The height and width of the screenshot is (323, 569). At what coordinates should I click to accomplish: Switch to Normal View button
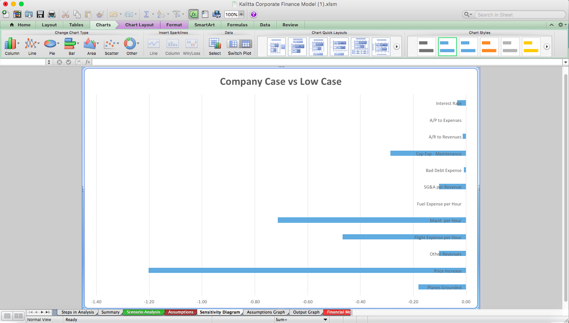[x=7, y=316]
